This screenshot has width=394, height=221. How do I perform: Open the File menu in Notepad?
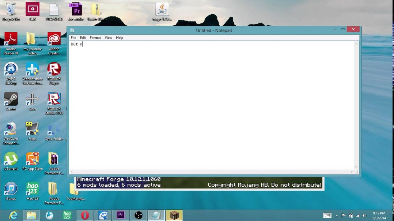tap(73, 37)
